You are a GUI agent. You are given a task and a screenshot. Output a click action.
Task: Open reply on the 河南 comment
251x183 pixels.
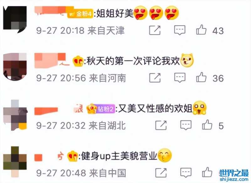180,78
